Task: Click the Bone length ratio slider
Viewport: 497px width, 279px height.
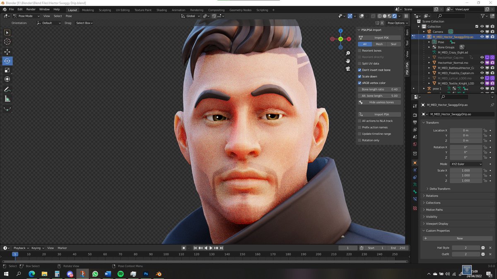Action: [379, 89]
